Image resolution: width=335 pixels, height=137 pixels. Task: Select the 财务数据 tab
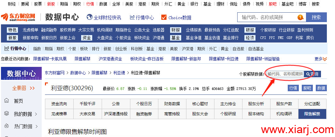[172, 104]
